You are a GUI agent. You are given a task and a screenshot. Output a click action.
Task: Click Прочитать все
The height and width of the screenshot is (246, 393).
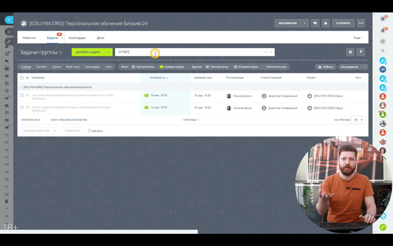(276, 67)
